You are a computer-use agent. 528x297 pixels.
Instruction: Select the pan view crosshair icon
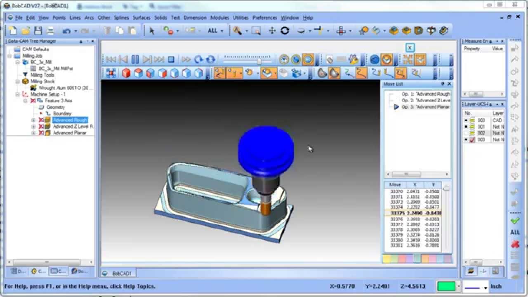tap(272, 31)
